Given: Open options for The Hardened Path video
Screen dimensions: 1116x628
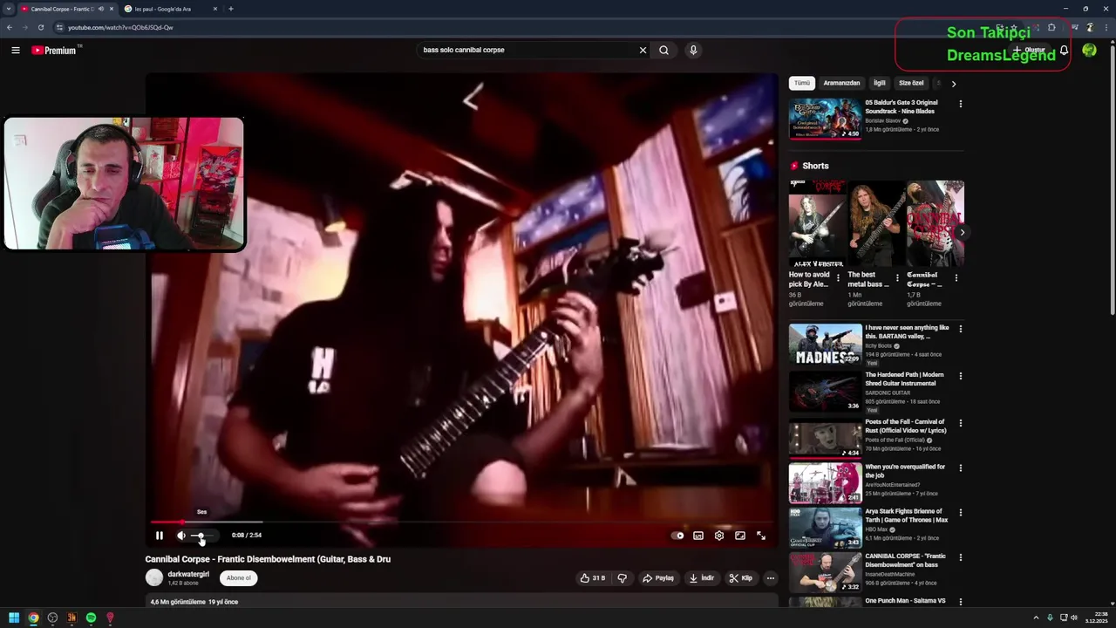Looking at the screenshot, I should [x=961, y=376].
